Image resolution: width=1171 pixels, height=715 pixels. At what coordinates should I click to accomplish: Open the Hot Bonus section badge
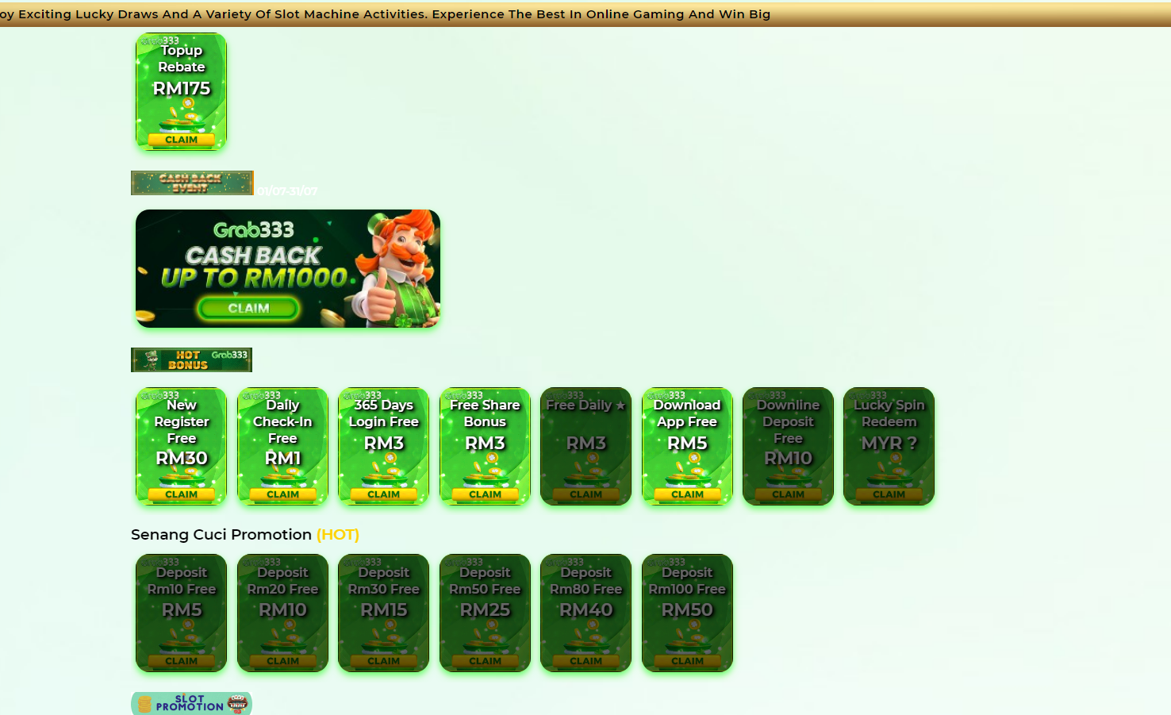point(191,360)
